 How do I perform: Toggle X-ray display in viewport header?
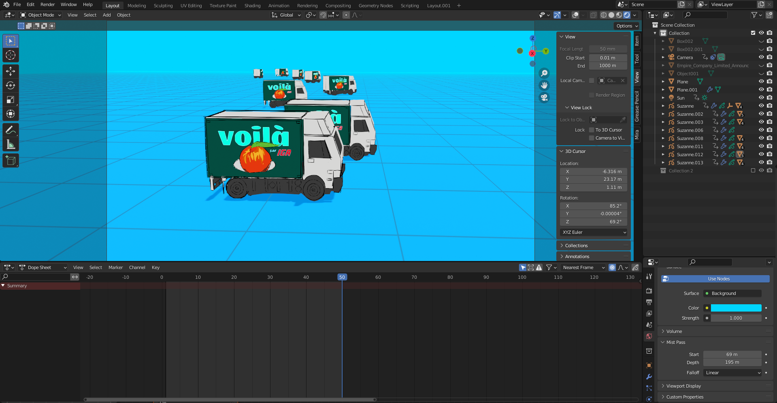pos(593,15)
